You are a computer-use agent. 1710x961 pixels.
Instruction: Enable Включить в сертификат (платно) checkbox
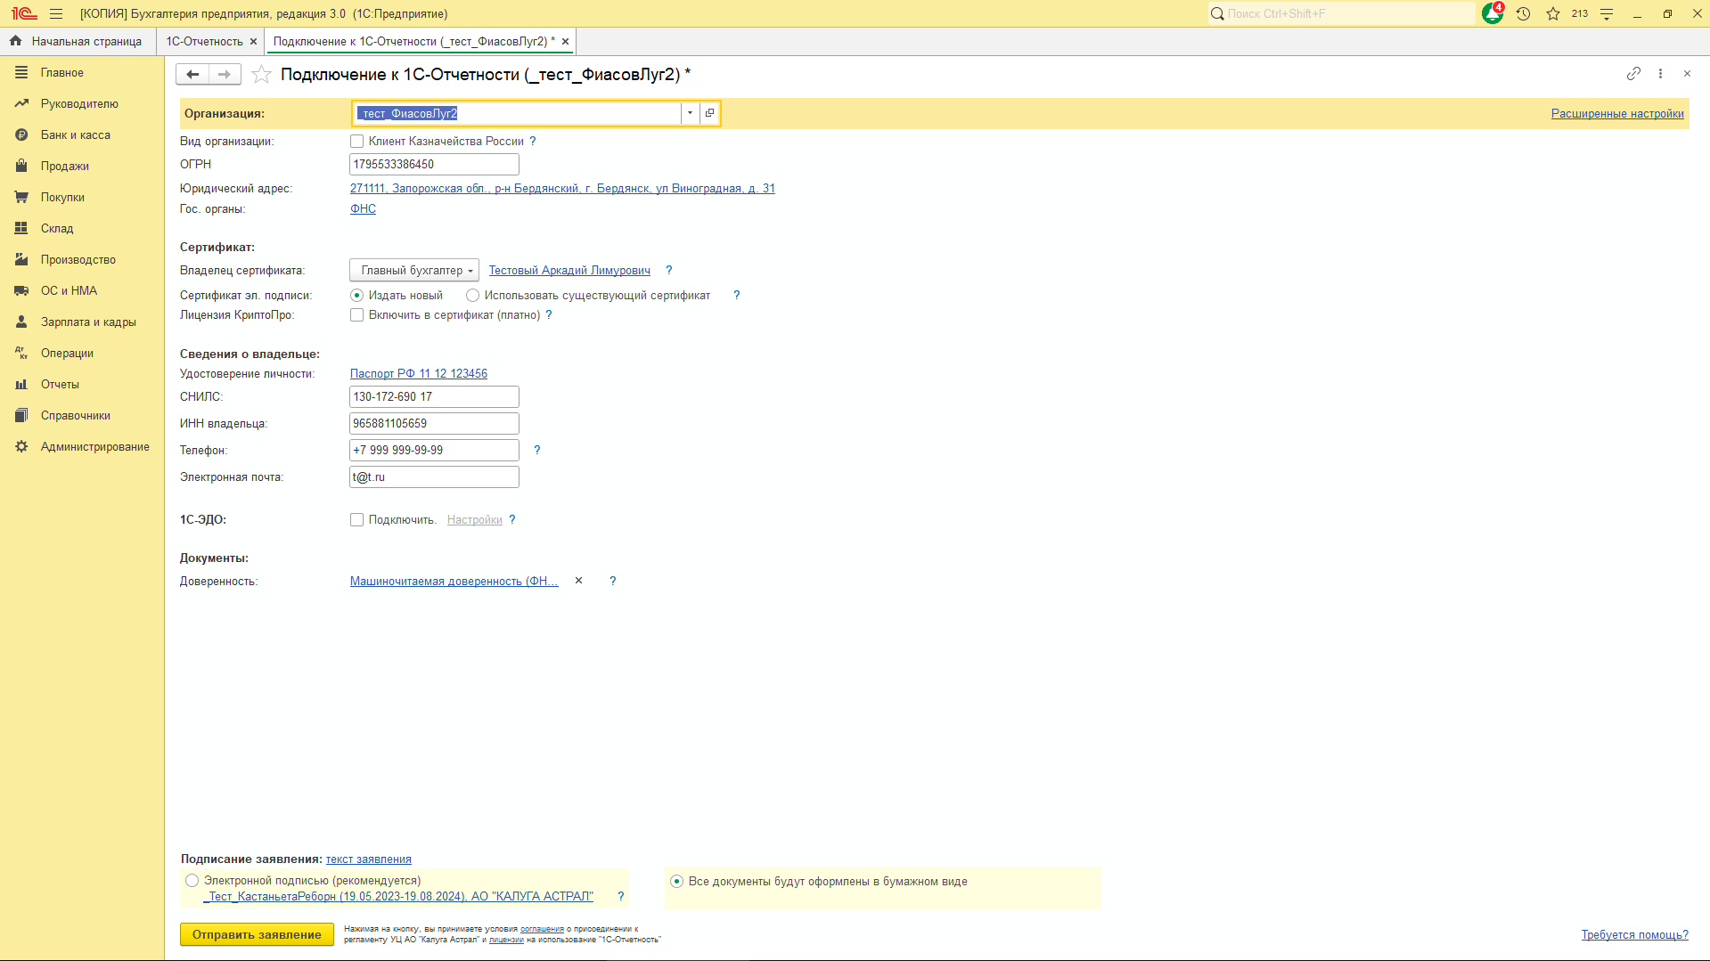(x=357, y=314)
